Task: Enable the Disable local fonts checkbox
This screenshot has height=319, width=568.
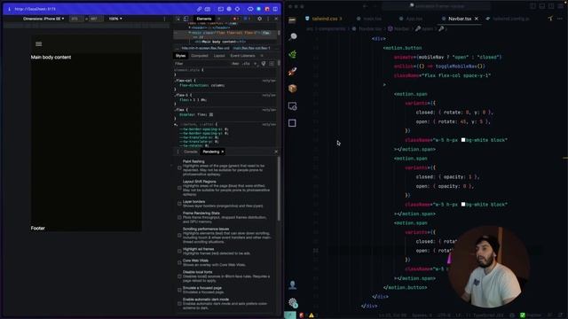Action: (179, 276)
